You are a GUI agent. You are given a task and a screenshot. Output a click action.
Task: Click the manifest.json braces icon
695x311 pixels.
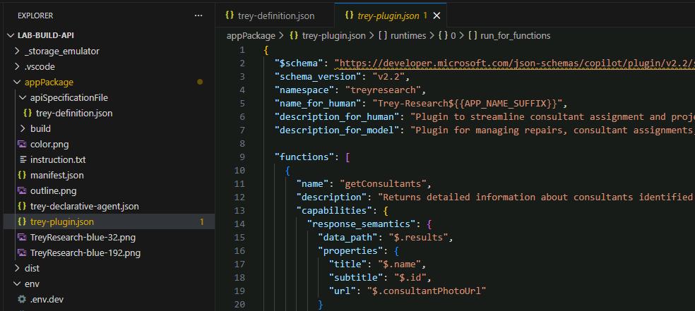click(x=22, y=175)
